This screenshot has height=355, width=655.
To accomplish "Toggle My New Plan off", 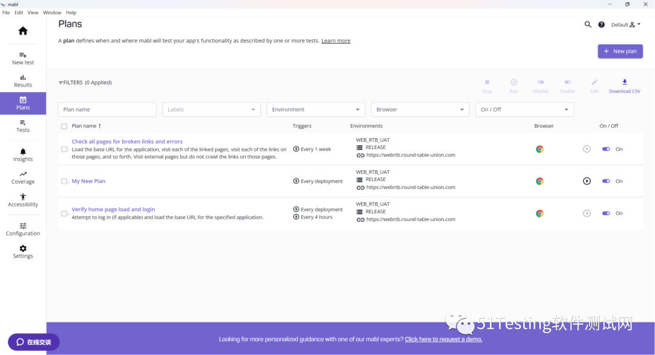I will [606, 181].
